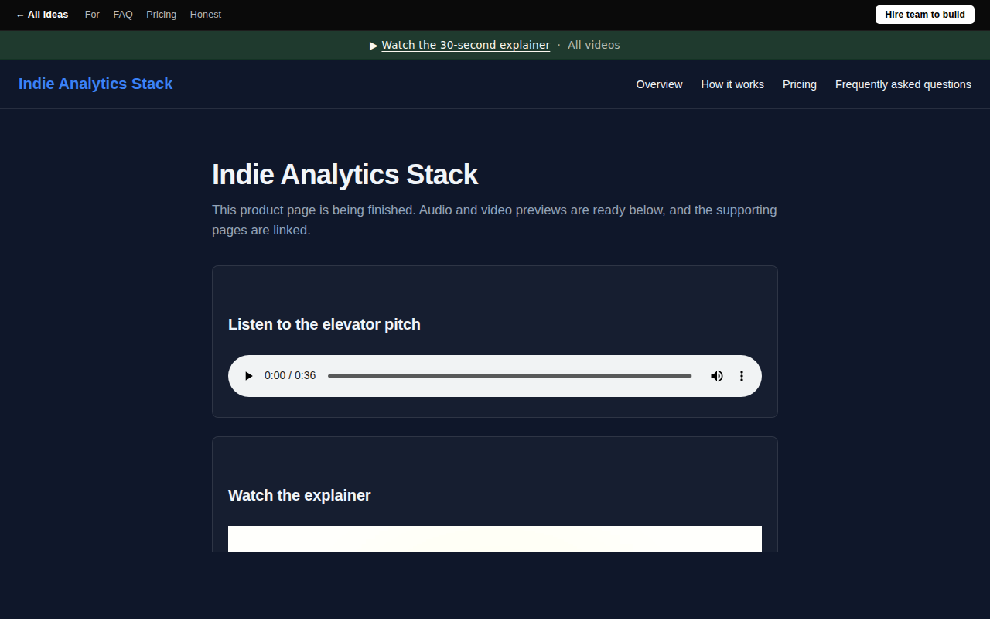Open All videos link
The width and height of the screenshot is (990, 619).
point(594,45)
